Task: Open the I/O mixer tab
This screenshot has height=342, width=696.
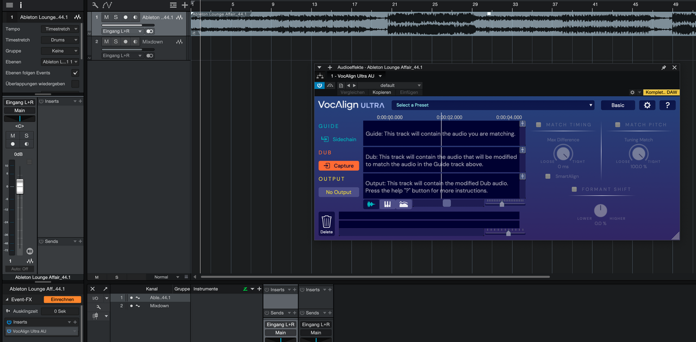Action: [95, 298]
